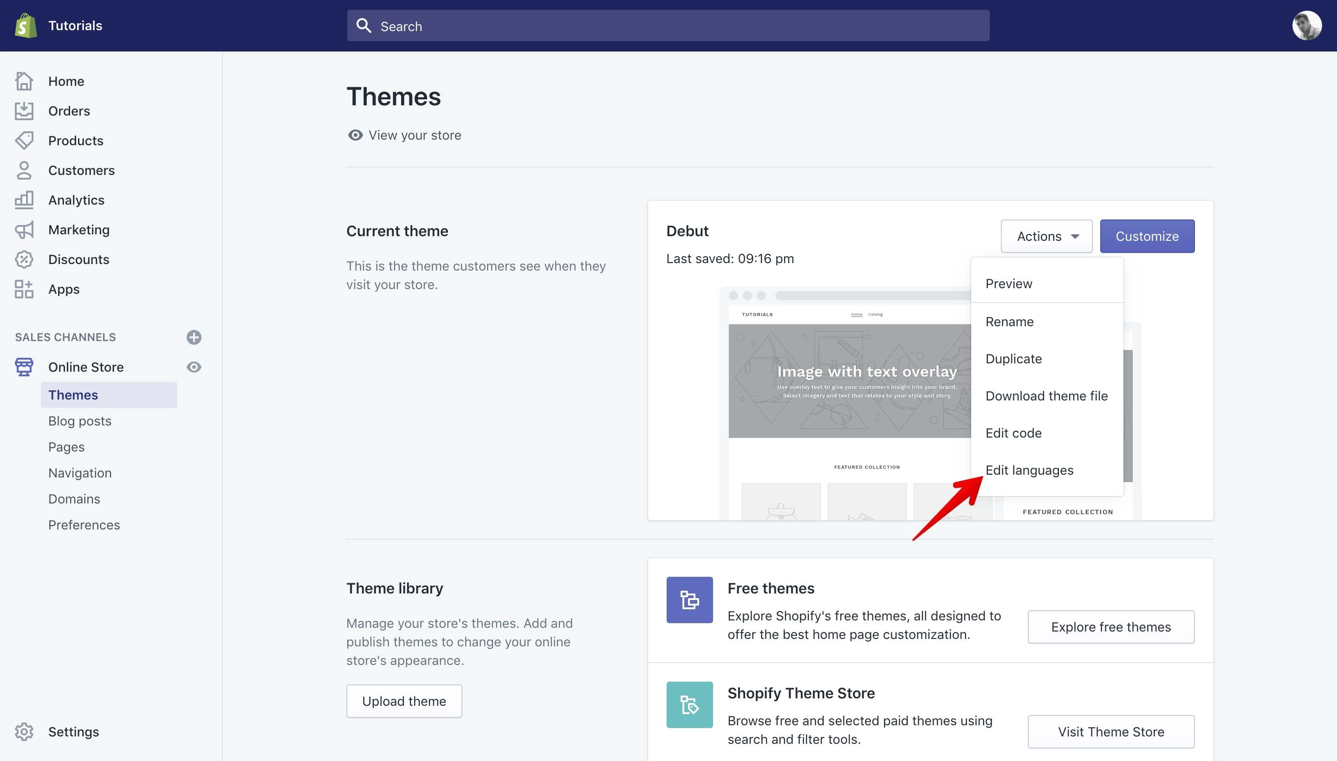Screen dimensions: 1337x761
Task: Go to Products section label
Action: 76,141
